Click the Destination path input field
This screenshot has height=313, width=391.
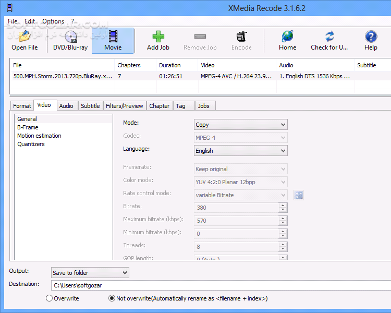pos(219,285)
